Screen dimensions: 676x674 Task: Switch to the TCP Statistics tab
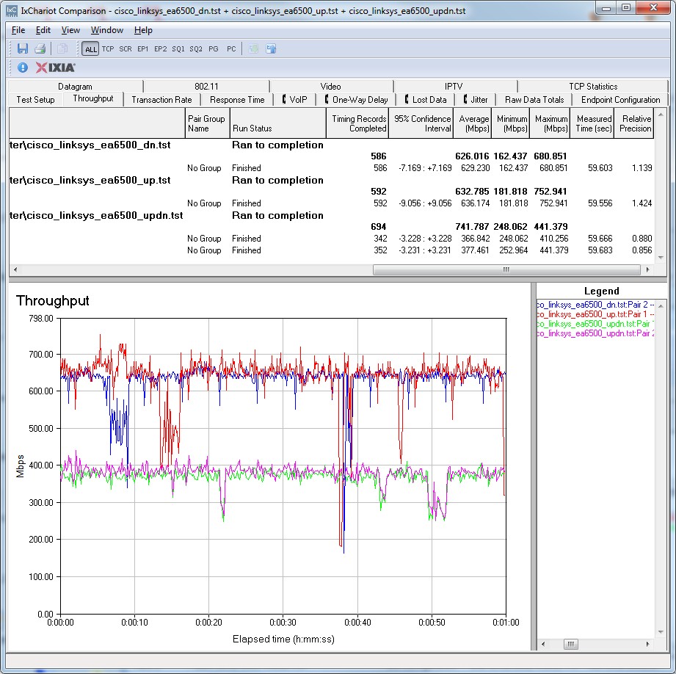point(593,86)
